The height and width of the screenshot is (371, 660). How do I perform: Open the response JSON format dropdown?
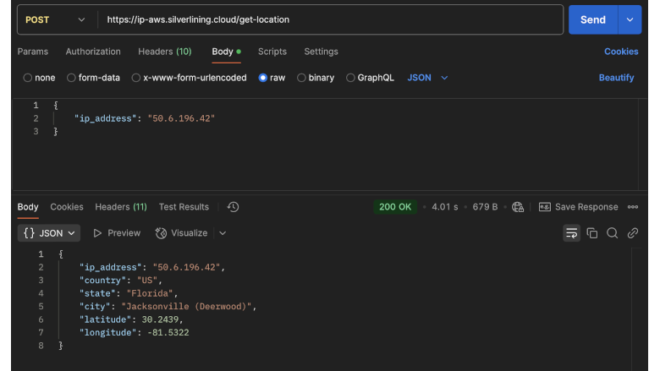tap(49, 232)
